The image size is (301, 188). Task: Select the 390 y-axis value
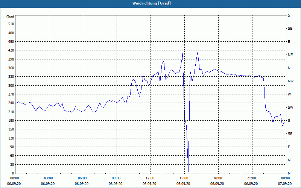pyautogui.click(x=11, y=59)
